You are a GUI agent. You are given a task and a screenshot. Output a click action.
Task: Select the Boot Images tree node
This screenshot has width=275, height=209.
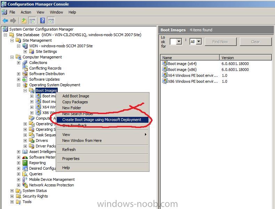[46, 90]
